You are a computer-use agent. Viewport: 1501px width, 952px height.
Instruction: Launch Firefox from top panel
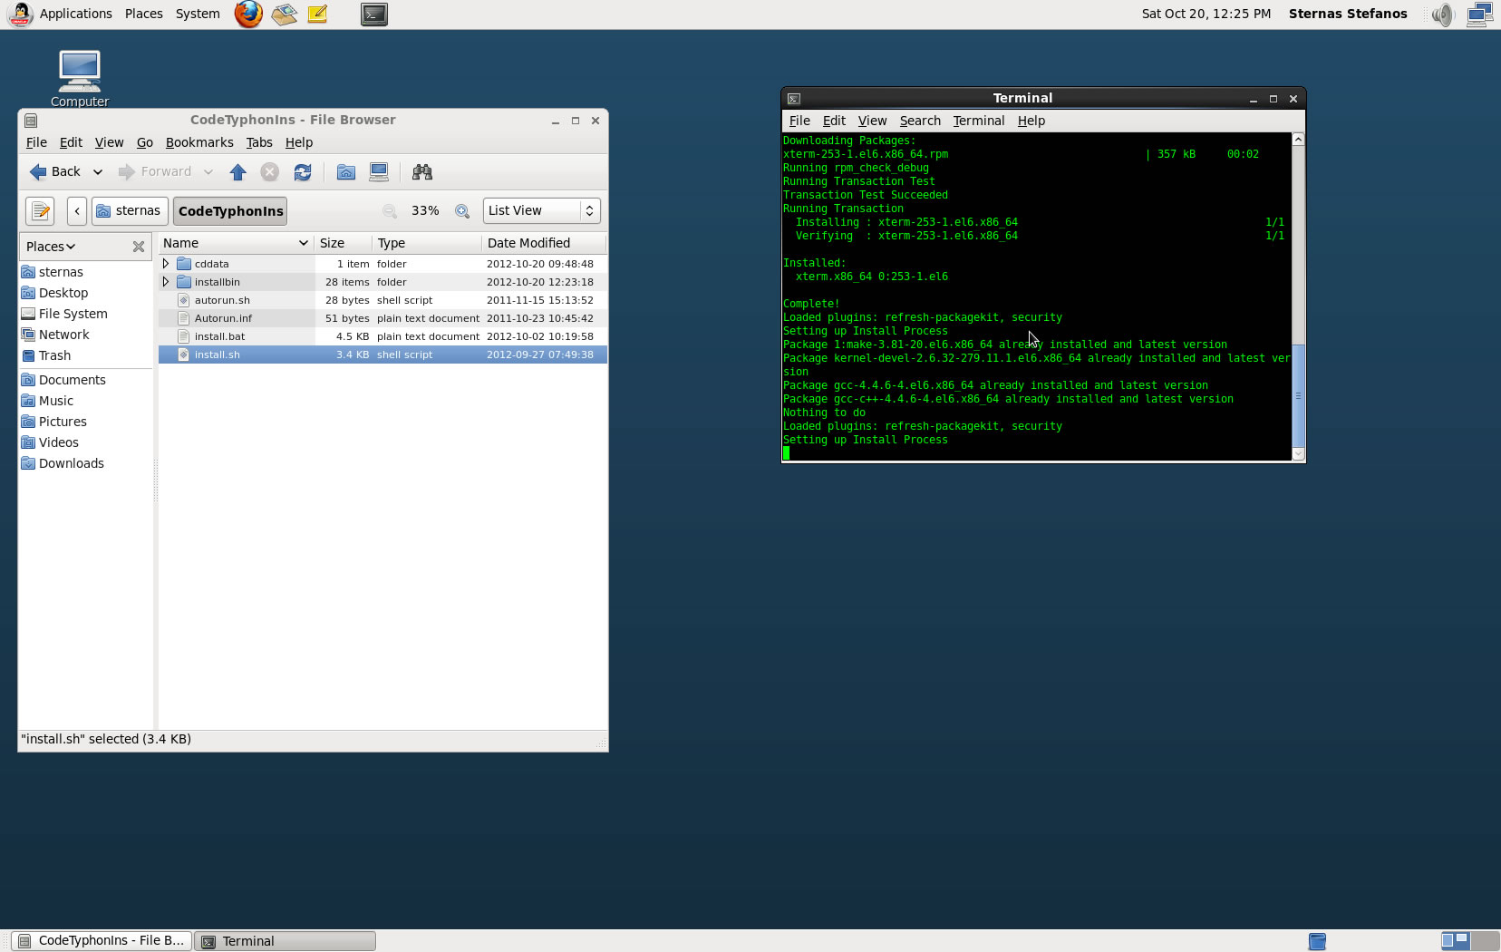click(247, 15)
